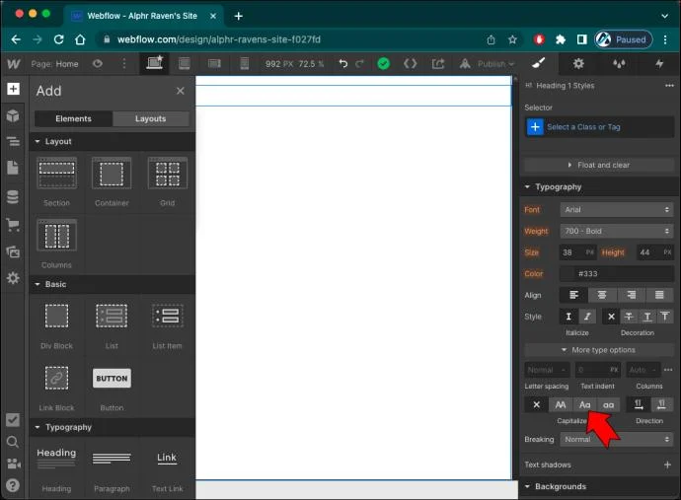Open the Navigator panel icon
681x500 pixels.
pyautogui.click(x=13, y=141)
